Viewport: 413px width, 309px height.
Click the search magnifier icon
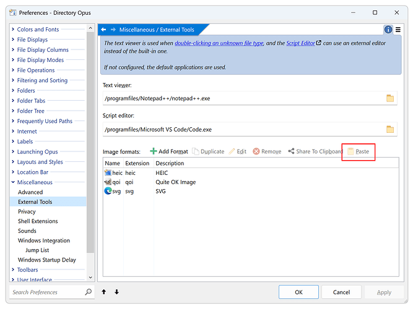(x=88, y=292)
